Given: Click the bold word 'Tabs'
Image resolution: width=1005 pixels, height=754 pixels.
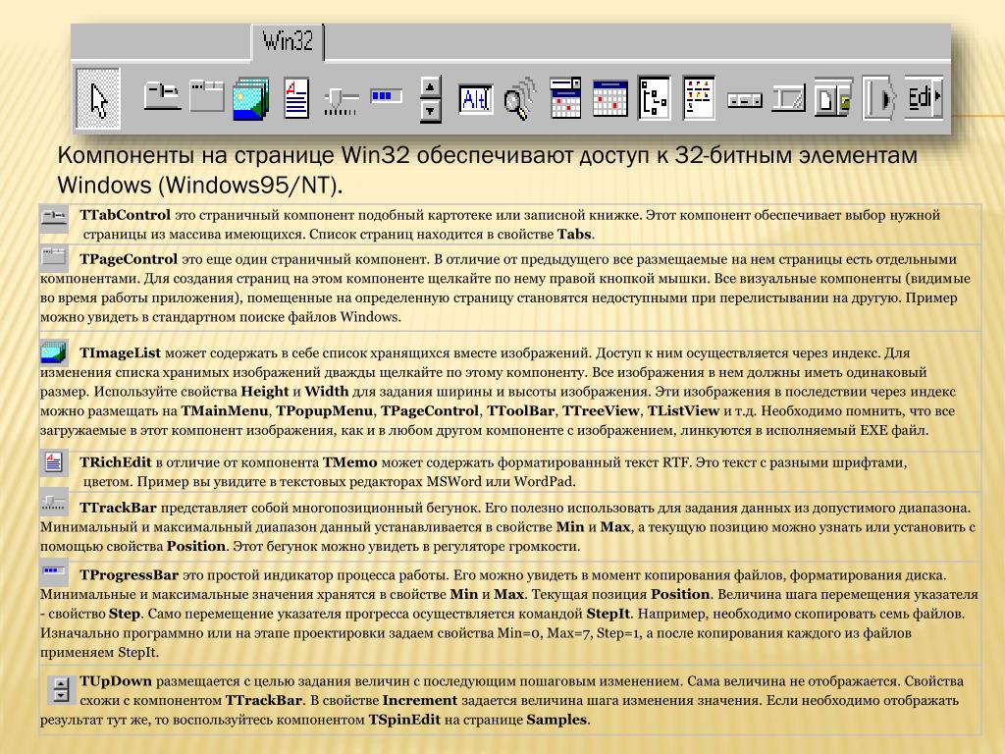Looking at the screenshot, I should tap(573, 234).
